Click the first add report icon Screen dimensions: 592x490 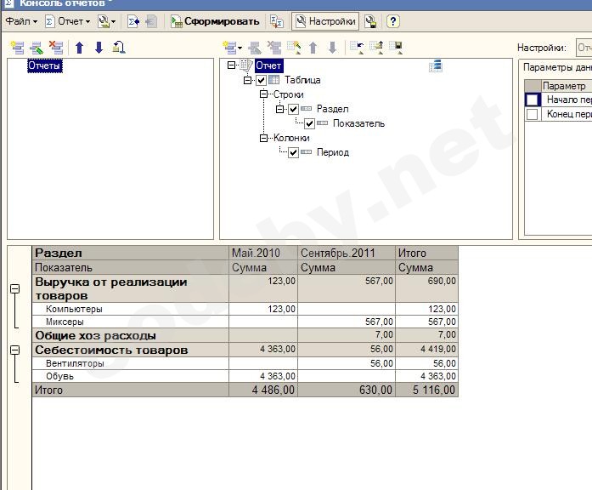[17, 48]
